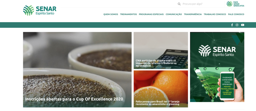Open the Treinamentos menu

point(128,14)
